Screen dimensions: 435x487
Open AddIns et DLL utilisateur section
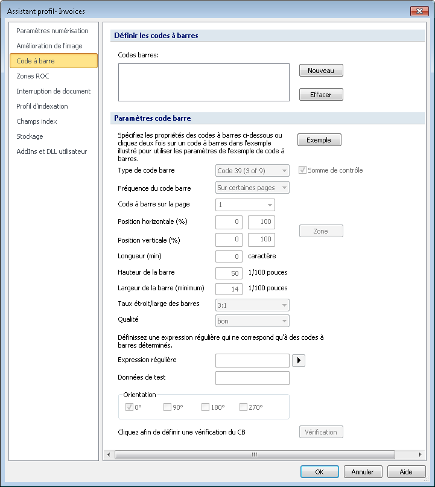(54, 151)
